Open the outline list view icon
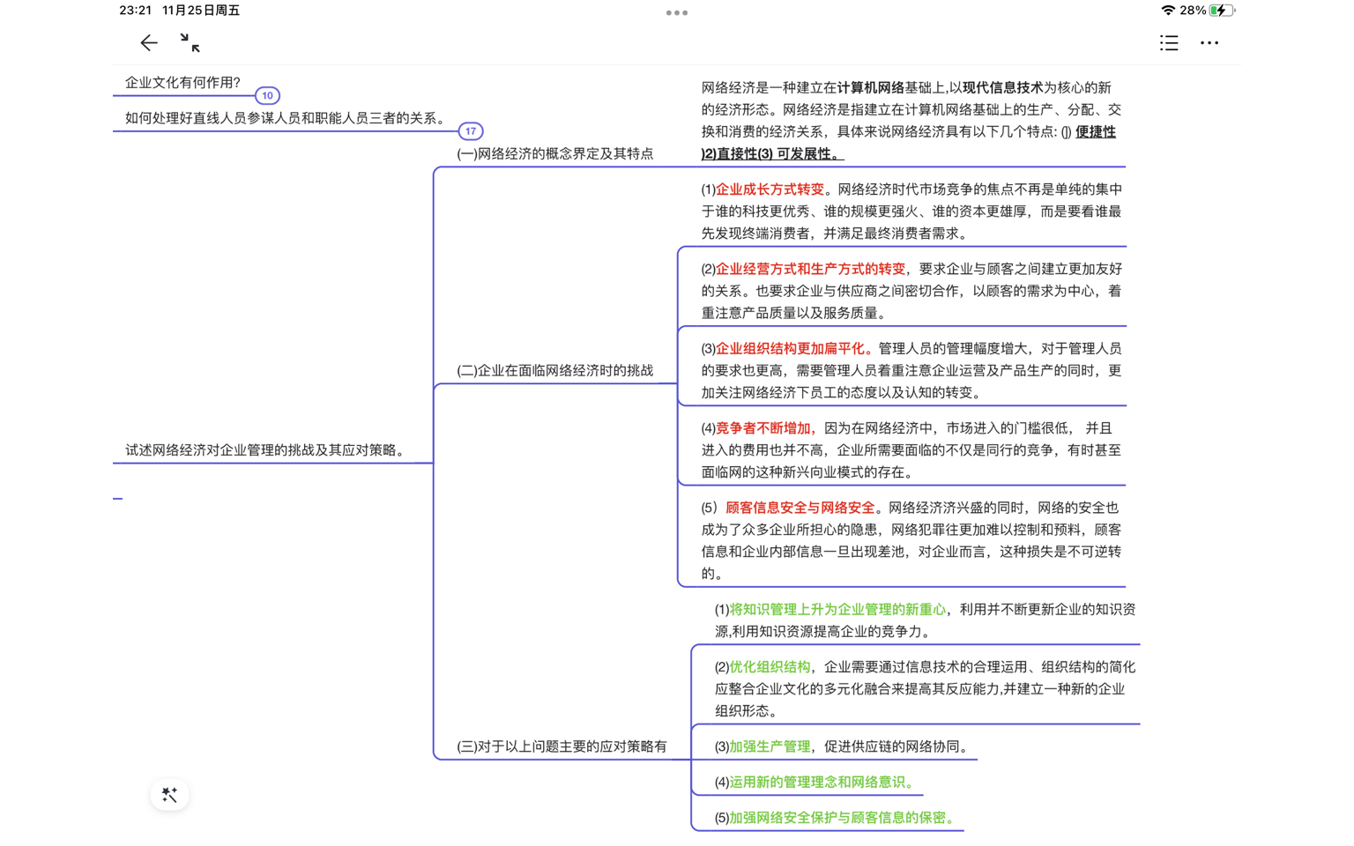The height and width of the screenshot is (846, 1354). (x=1169, y=42)
